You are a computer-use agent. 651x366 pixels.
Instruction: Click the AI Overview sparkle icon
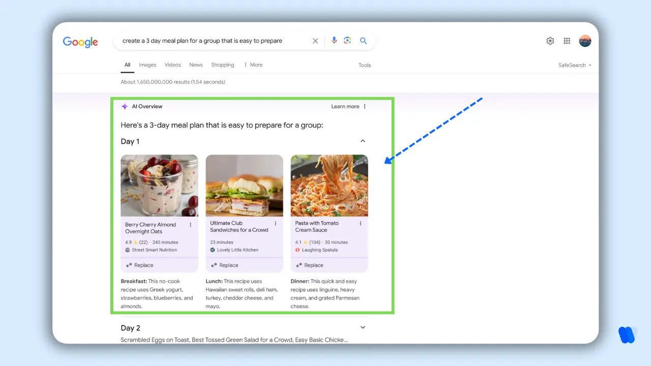125,106
